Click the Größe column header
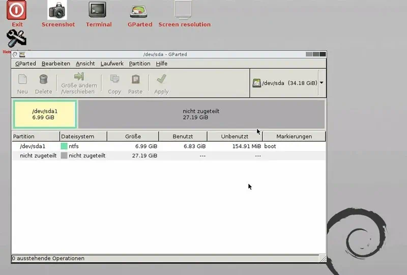Screen dimensions: 407x275 point(133,136)
